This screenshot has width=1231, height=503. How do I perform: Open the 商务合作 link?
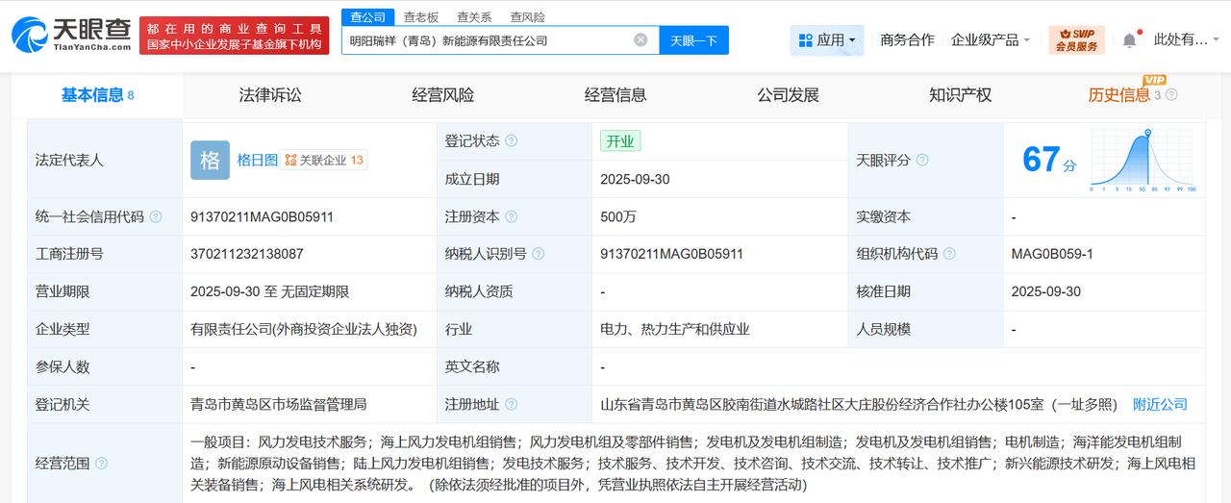907,40
